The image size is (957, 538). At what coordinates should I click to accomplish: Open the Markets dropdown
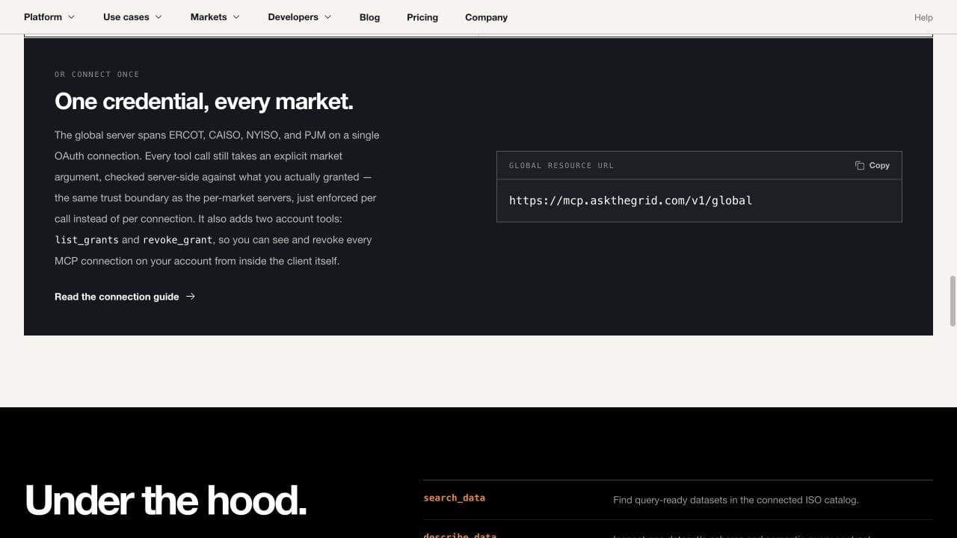(215, 17)
